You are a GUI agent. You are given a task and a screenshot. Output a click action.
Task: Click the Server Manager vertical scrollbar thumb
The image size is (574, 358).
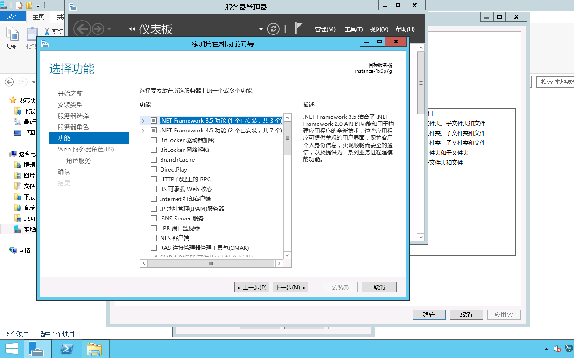[x=420, y=83]
